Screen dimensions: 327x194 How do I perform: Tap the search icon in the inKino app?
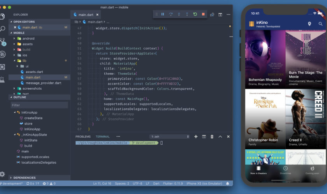pyautogui.click(x=320, y=24)
